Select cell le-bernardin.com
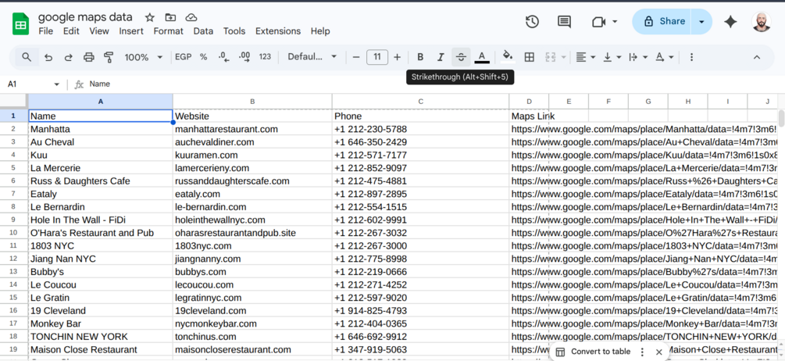This screenshot has height=361, width=785. 252,207
